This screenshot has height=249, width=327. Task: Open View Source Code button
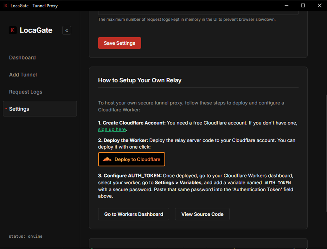202,214
